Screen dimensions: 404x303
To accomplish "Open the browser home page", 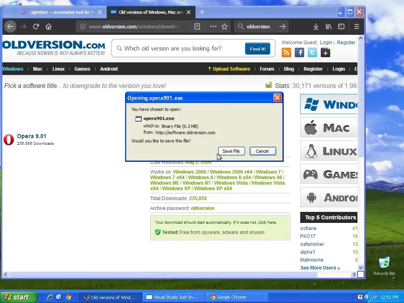I will pyautogui.click(x=49, y=26).
